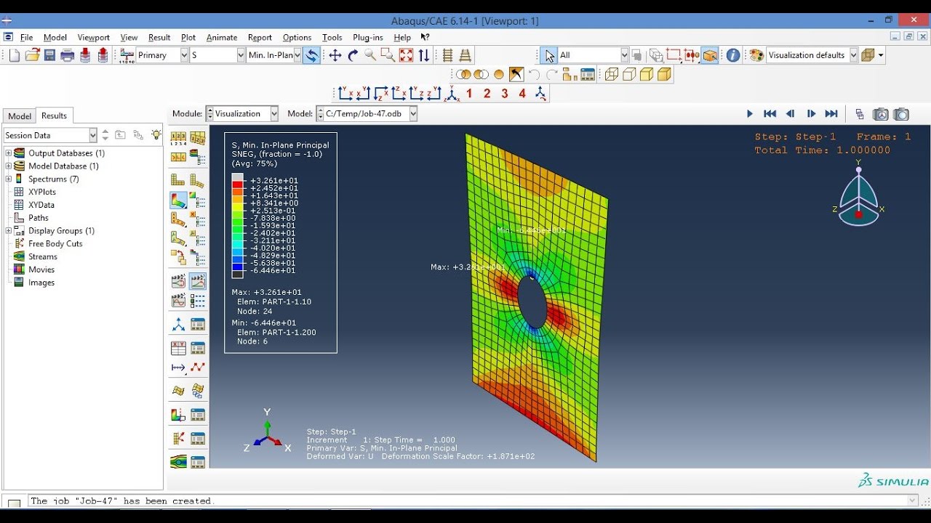Toggle perspective view off (parallel projection)

447,55
